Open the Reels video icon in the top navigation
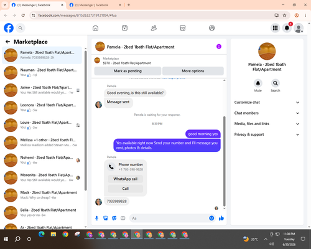The width and height of the screenshot is (311, 249). [124, 28]
